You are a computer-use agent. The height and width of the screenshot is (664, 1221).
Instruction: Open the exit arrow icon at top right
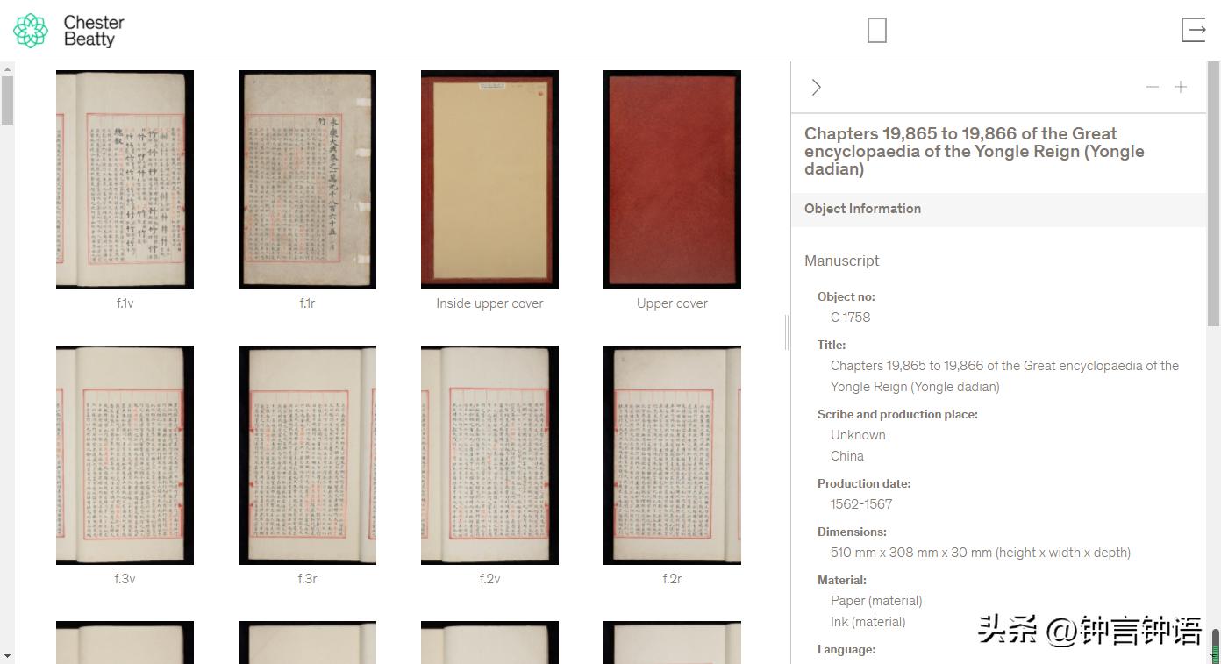[1194, 30]
